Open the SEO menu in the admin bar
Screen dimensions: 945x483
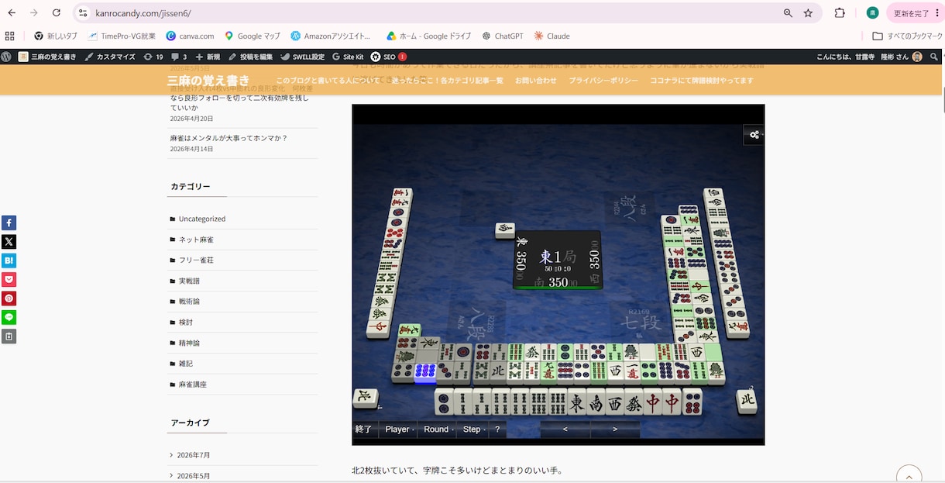pyautogui.click(x=389, y=57)
